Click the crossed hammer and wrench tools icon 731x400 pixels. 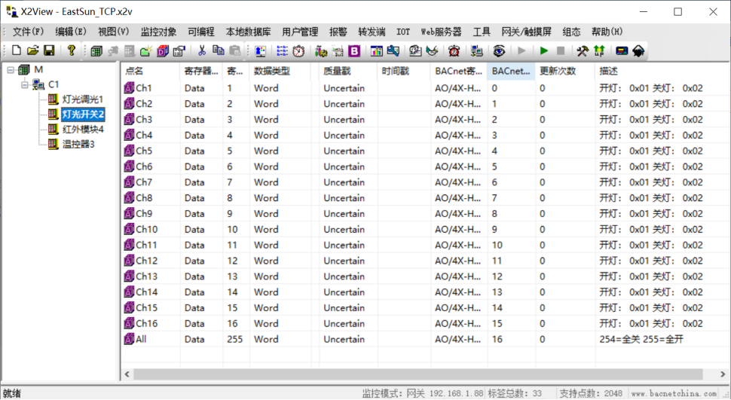coord(583,50)
